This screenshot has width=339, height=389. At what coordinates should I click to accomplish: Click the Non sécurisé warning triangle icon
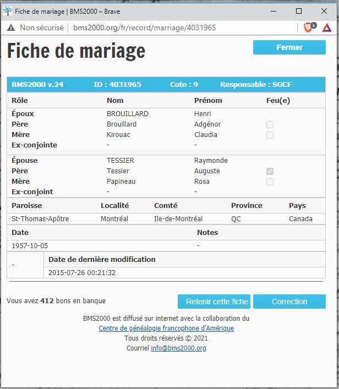pos(11,28)
